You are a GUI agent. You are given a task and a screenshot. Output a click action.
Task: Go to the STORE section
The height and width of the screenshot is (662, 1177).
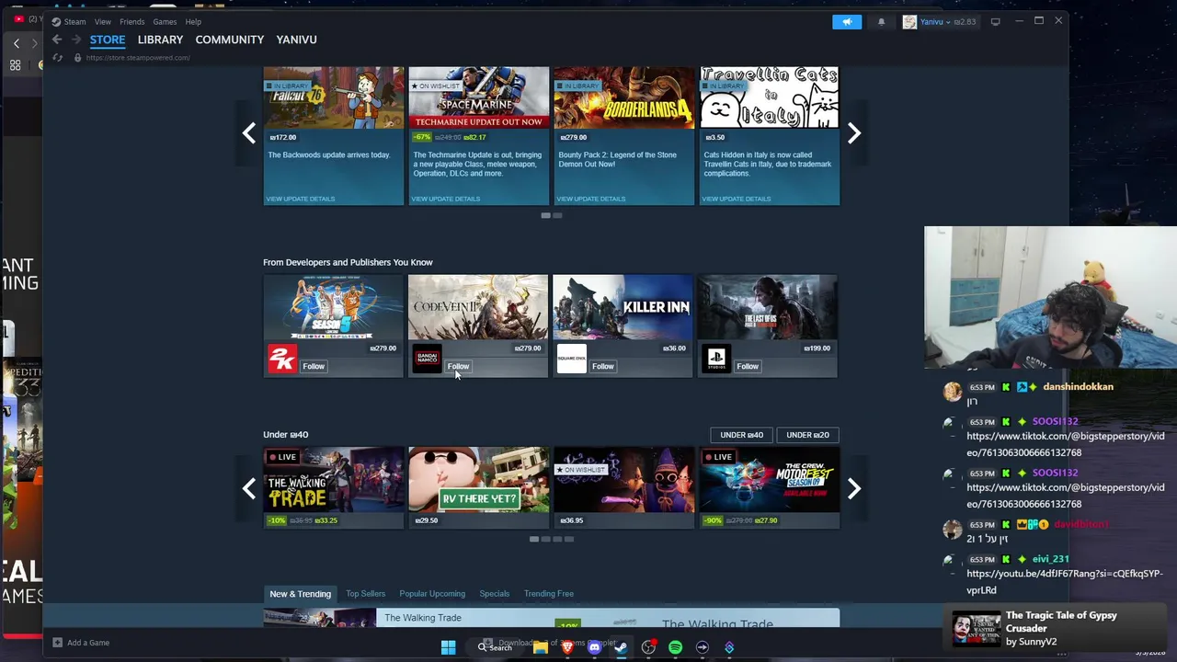point(108,40)
